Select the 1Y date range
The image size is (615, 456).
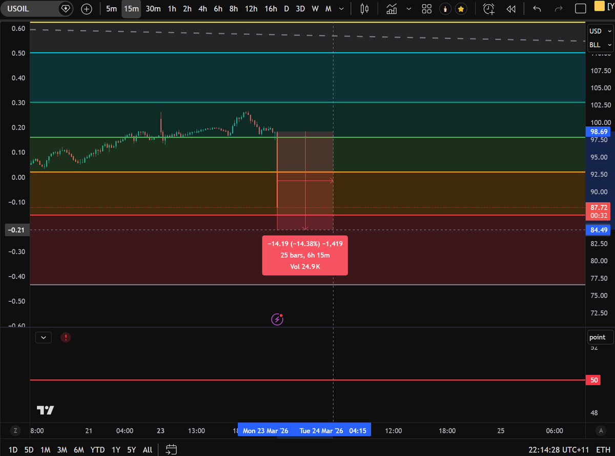tap(116, 450)
